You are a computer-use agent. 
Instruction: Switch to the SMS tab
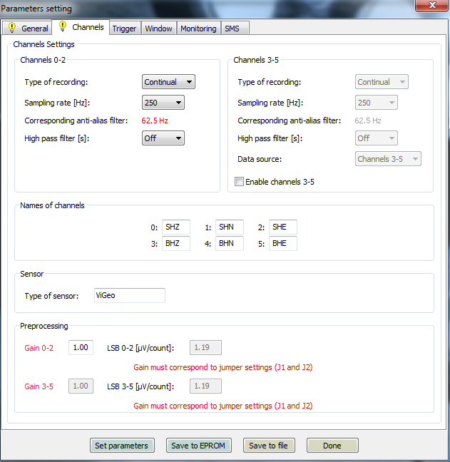(235, 29)
